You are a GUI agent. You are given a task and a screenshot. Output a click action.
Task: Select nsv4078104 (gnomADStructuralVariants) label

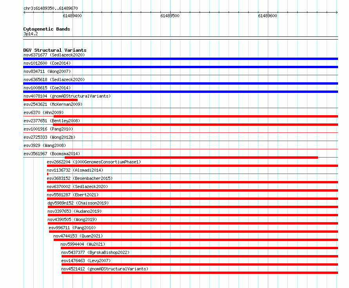(x=67, y=96)
